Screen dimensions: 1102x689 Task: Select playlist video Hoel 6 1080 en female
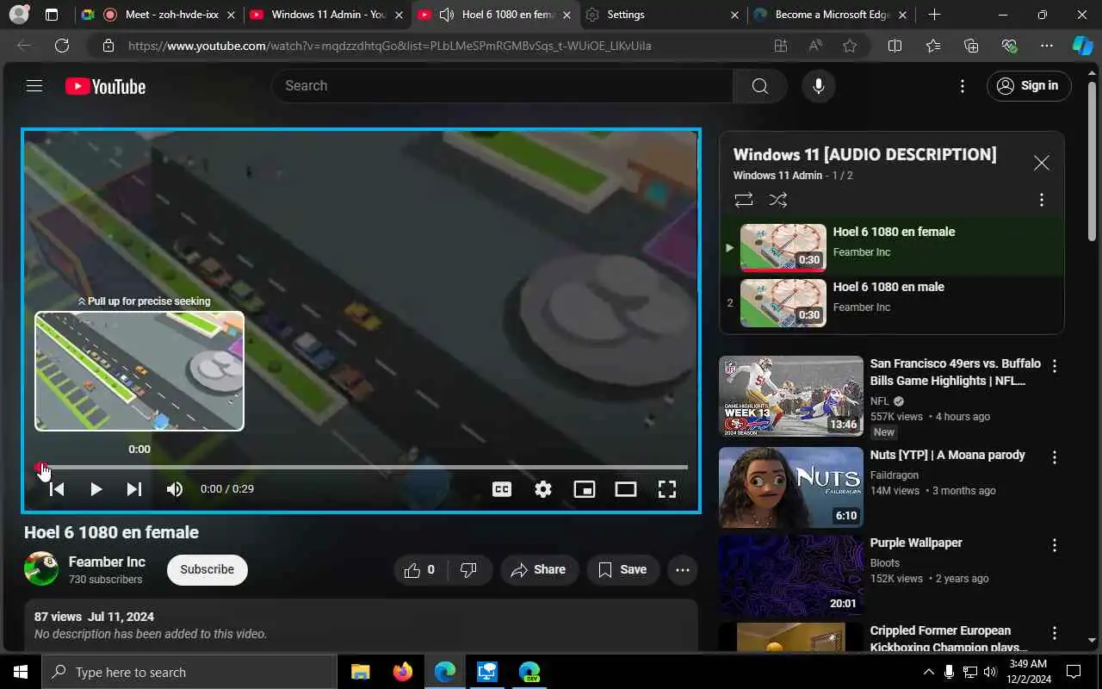click(892, 248)
